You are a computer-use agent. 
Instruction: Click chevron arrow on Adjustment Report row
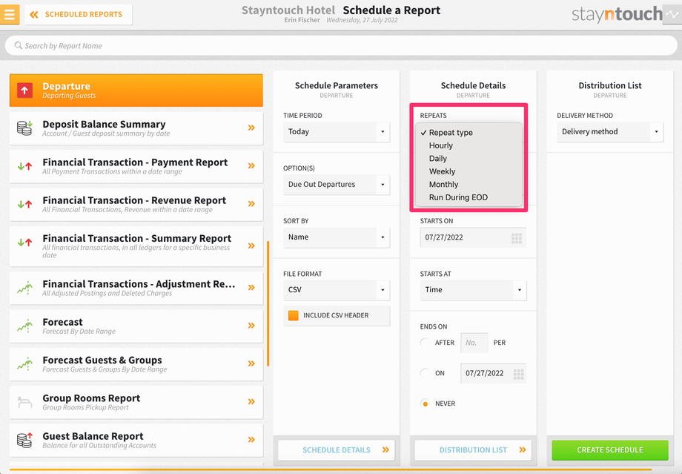[x=251, y=287]
